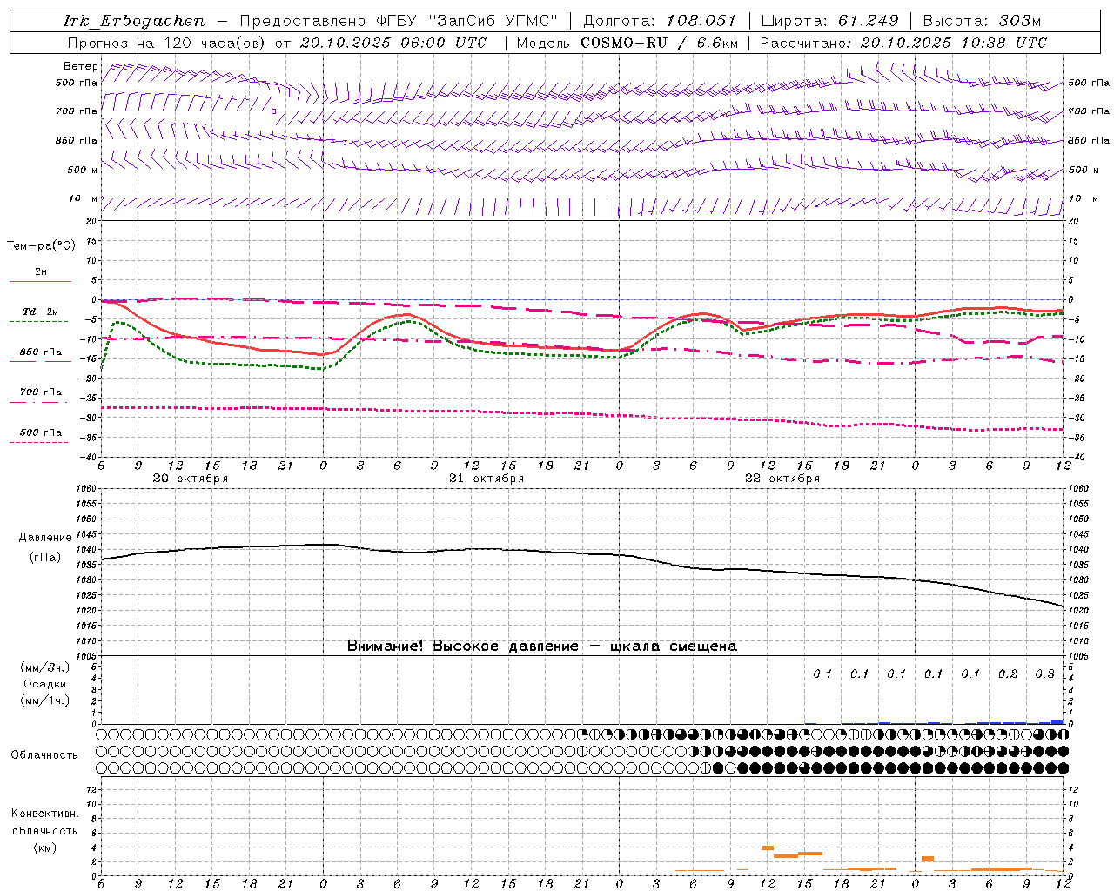Click the Конвективн. облачность panel label
Viewport: 1114px width, 891px height.
click(44, 822)
